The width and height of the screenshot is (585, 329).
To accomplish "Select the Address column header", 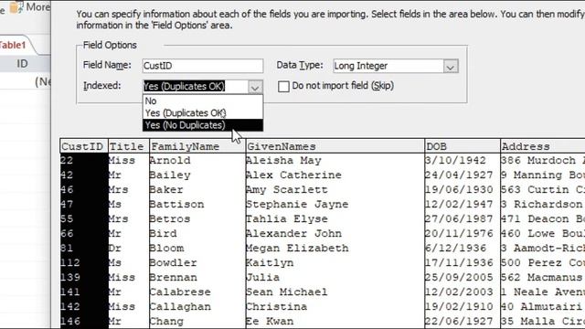I will pos(543,146).
